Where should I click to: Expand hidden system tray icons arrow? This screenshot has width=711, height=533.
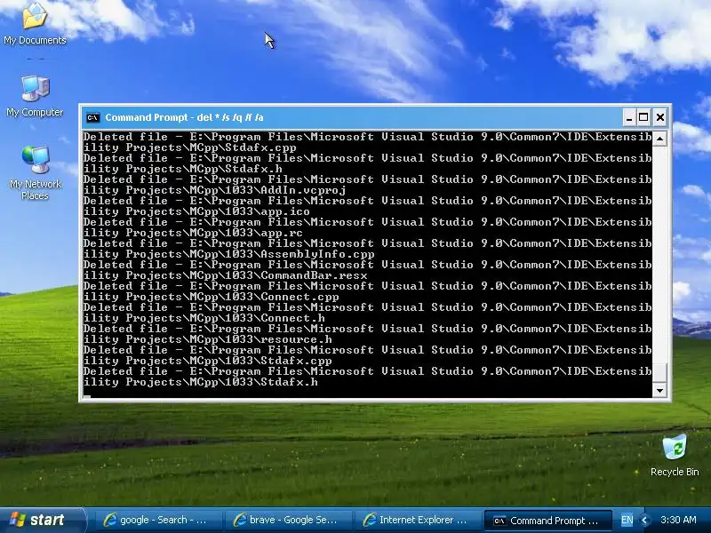[645, 521]
